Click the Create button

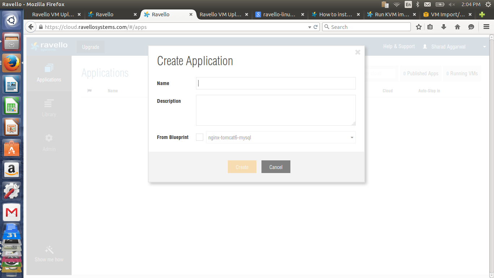pos(242,167)
